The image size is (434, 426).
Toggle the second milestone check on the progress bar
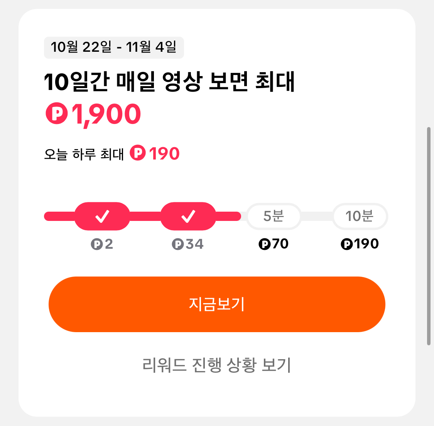189,217
